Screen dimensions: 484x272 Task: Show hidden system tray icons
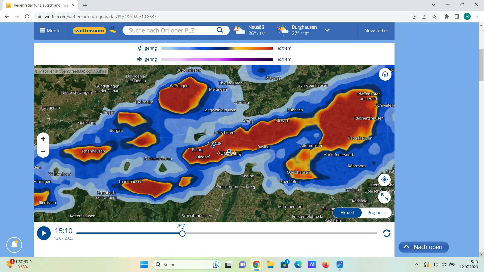tap(416, 264)
